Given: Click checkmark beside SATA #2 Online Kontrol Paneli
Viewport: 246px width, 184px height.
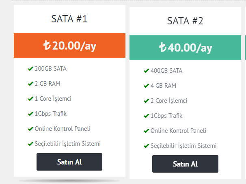Looking at the screenshot, I should coord(146,131).
